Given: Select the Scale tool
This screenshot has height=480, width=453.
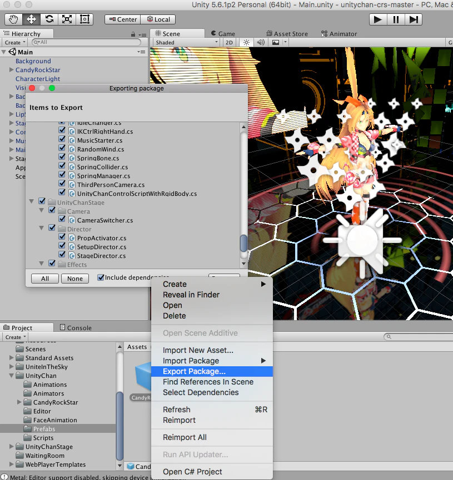Looking at the screenshot, I should pyautogui.click(x=67, y=19).
